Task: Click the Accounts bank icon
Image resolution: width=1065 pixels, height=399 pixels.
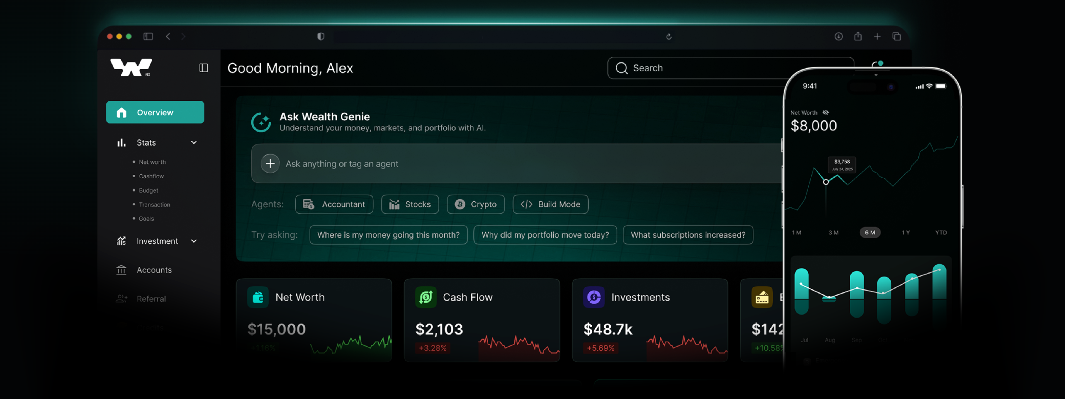Action: tap(121, 270)
